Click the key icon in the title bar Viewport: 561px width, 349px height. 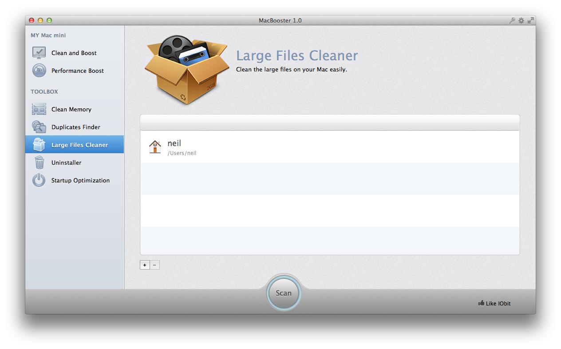(512, 20)
